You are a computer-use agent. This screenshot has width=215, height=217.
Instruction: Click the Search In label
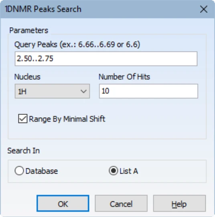pyautogui.click(x=24, y=151)
